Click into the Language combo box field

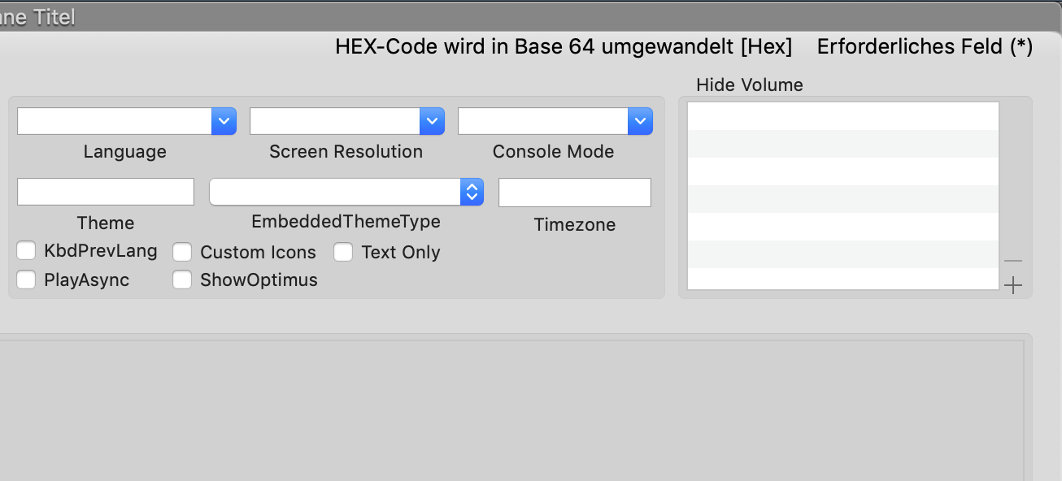tap(114, 121)
